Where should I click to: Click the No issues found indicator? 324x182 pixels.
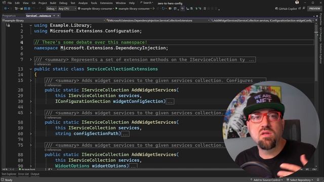pyautogui.click(x=27, y=169)
